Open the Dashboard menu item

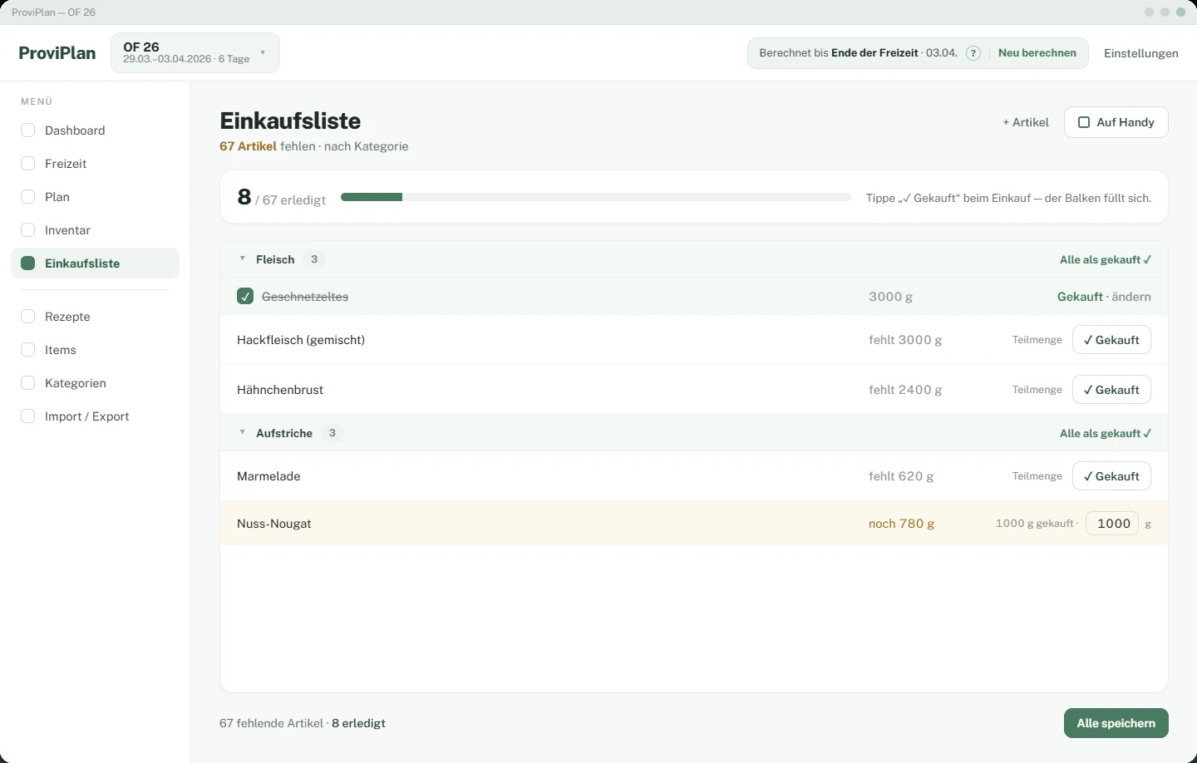click(95, 130)
